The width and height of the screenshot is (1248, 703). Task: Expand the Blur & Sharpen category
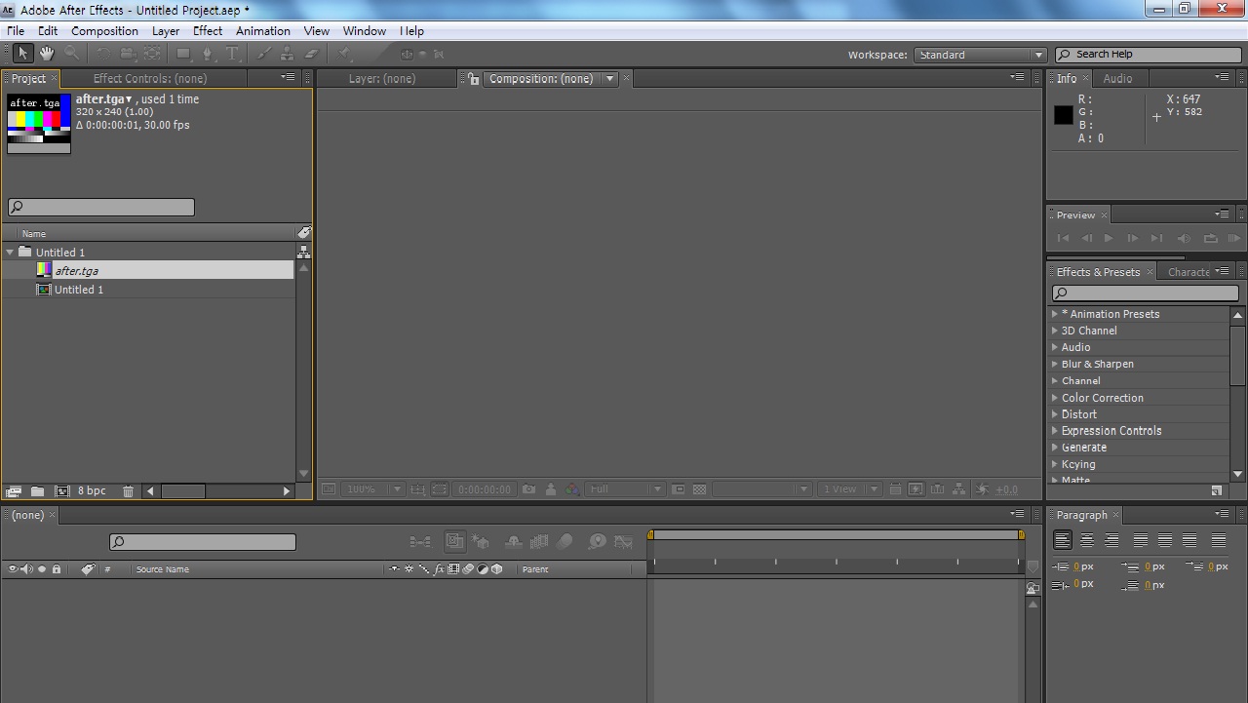(1055, 364)
